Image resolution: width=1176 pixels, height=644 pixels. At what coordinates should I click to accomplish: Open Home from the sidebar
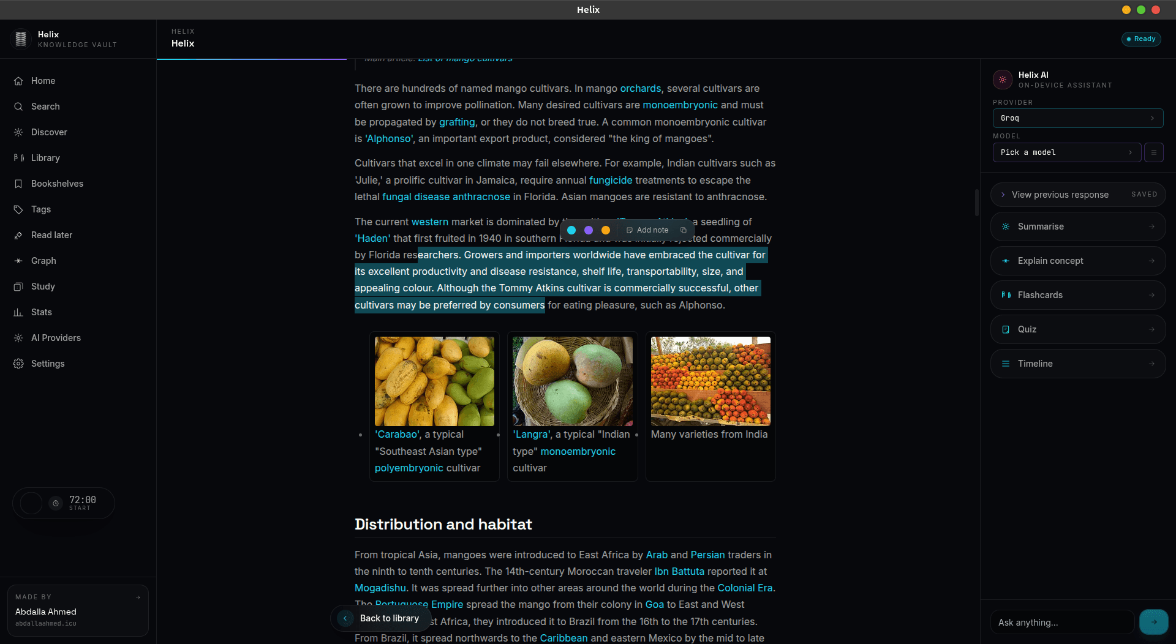pos(78,81)
